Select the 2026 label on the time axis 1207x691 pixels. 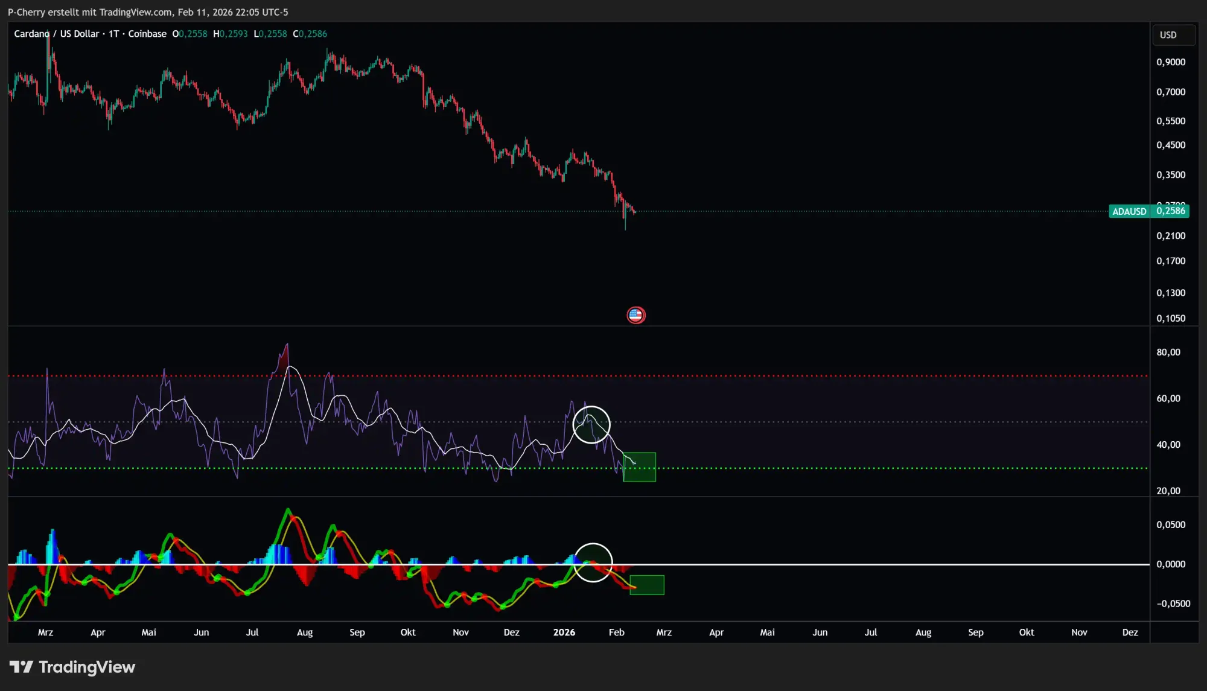point(564,632)
